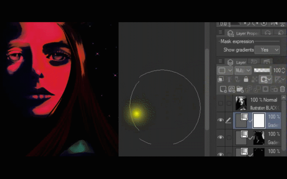Merge with layer below icon
Image resolution: width=287 pixels, height=179 pixels.
[257, 89]
